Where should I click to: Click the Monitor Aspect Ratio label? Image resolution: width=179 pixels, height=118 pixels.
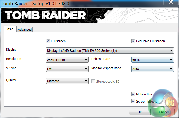point(106,68)
